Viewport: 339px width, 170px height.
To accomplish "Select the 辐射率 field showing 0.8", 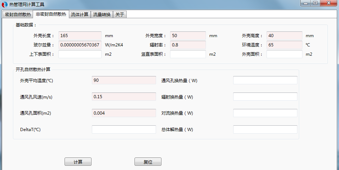I will [x=188, y=45].
